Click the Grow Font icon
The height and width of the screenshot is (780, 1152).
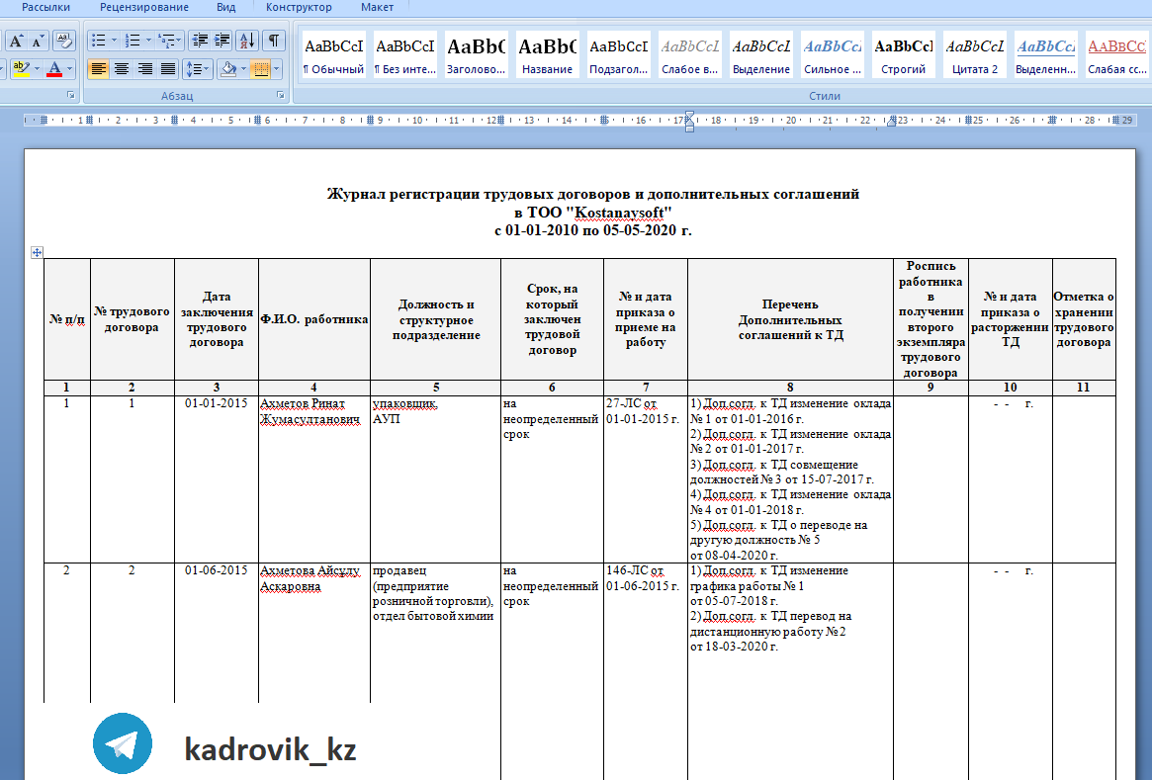pos(17,41)
